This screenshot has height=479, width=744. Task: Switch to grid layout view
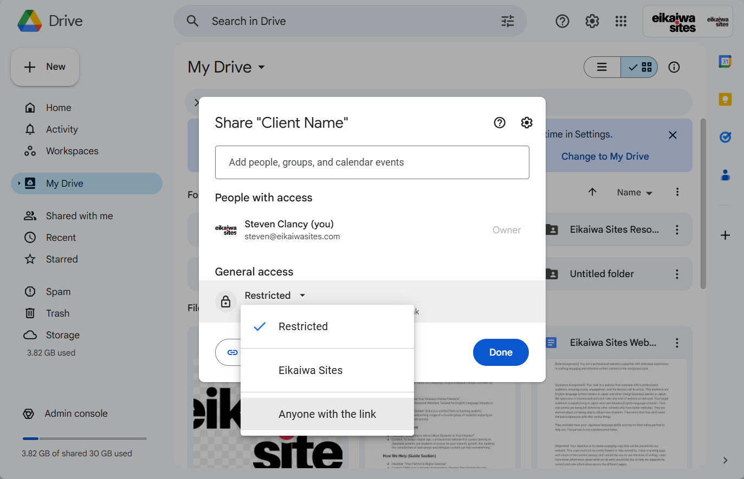[x=639, y=67]
